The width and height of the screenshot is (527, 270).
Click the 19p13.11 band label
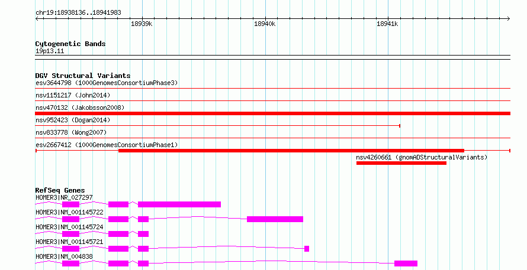point(50,51)
